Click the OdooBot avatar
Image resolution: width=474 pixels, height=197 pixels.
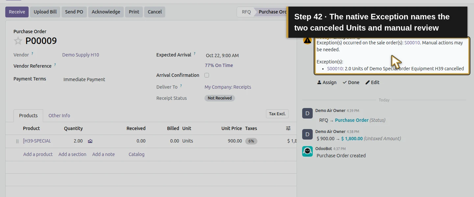(x=307, y=151)
